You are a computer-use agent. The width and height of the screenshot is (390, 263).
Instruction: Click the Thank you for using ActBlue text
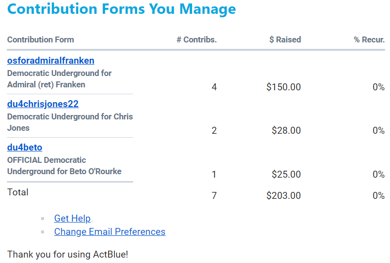tap(68, 255)
